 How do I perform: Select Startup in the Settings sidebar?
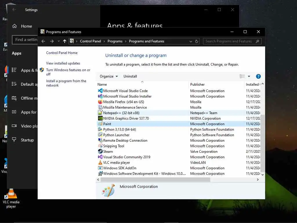click(27, 140)
